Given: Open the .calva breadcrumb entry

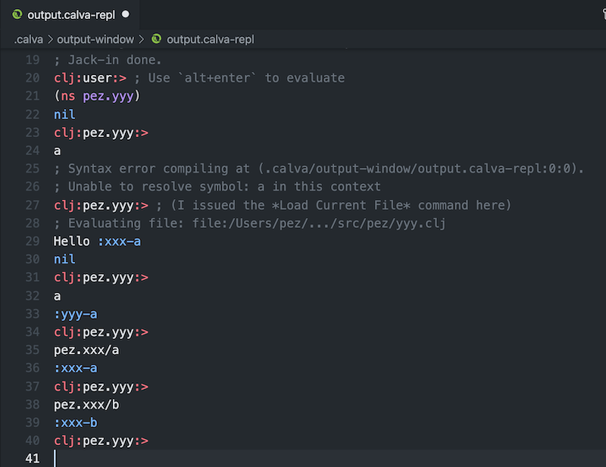Looking at the screenshot, I should pos(28,39).
